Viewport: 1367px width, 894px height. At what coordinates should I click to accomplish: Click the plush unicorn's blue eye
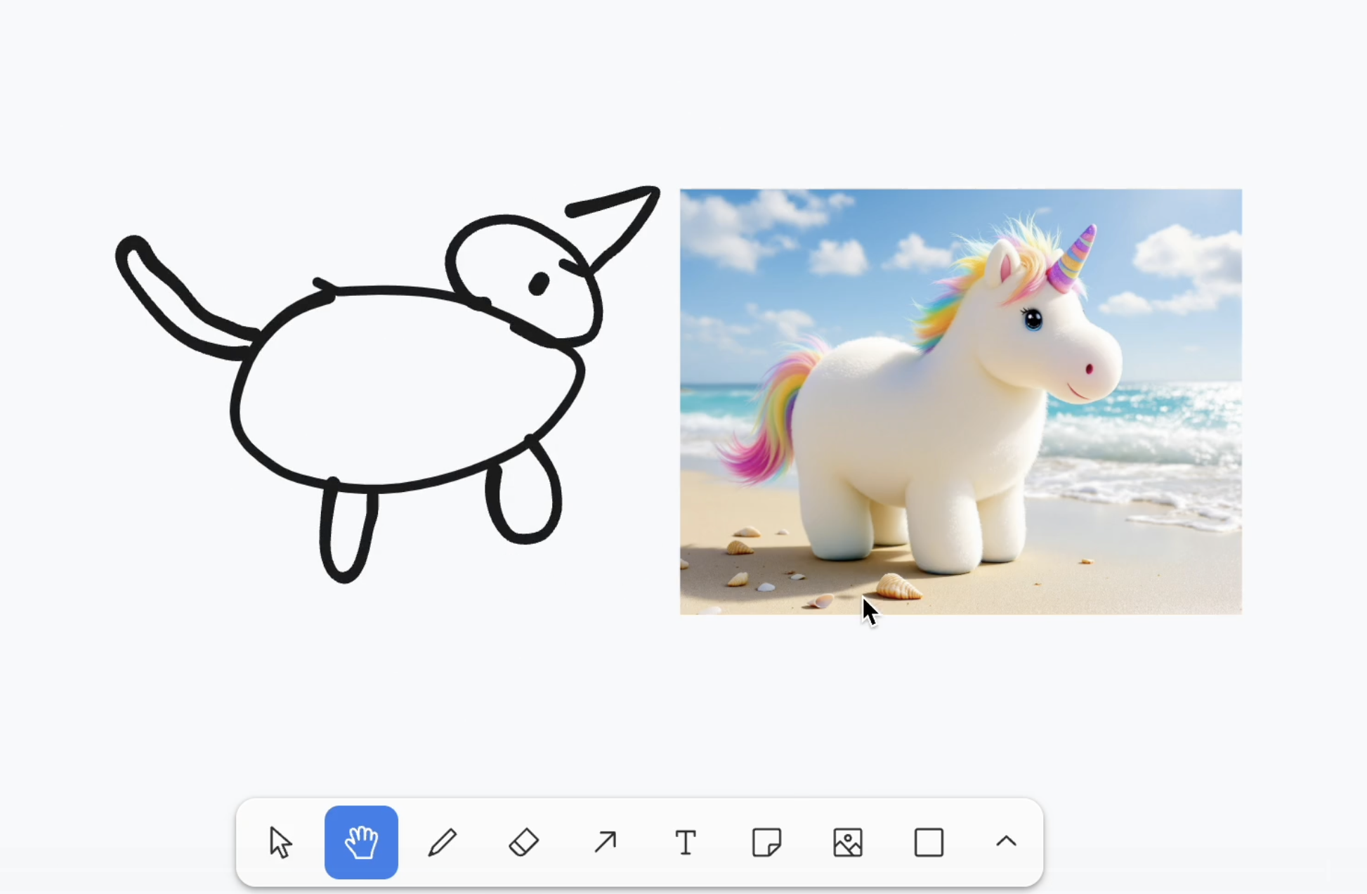pyautogui.click(x=1033, y=320)
